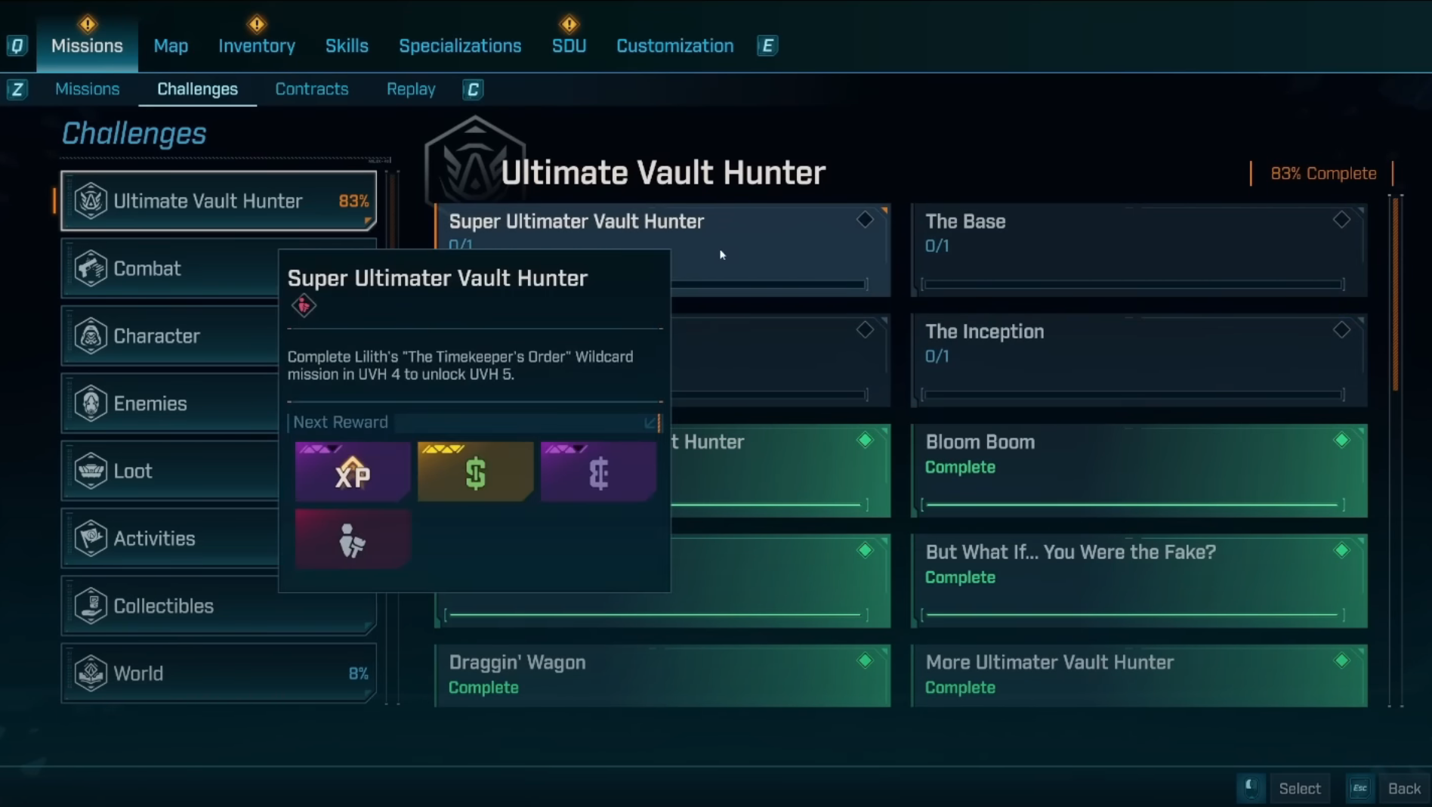The height and width of the screenshot is (807, 1432).
Task: Select the Enemies category icon
Action: [x=91, y=403]
